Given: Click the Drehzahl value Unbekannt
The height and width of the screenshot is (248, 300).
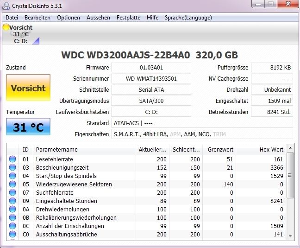Looking at the screenshot, I should (x=272, y=89).
